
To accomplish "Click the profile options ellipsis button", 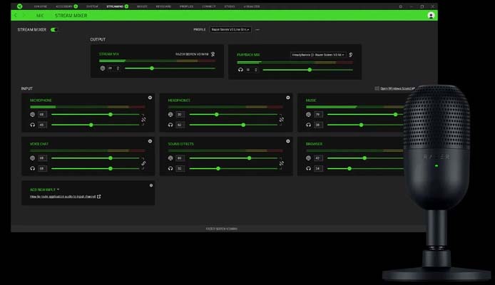I will coord(257,30).
